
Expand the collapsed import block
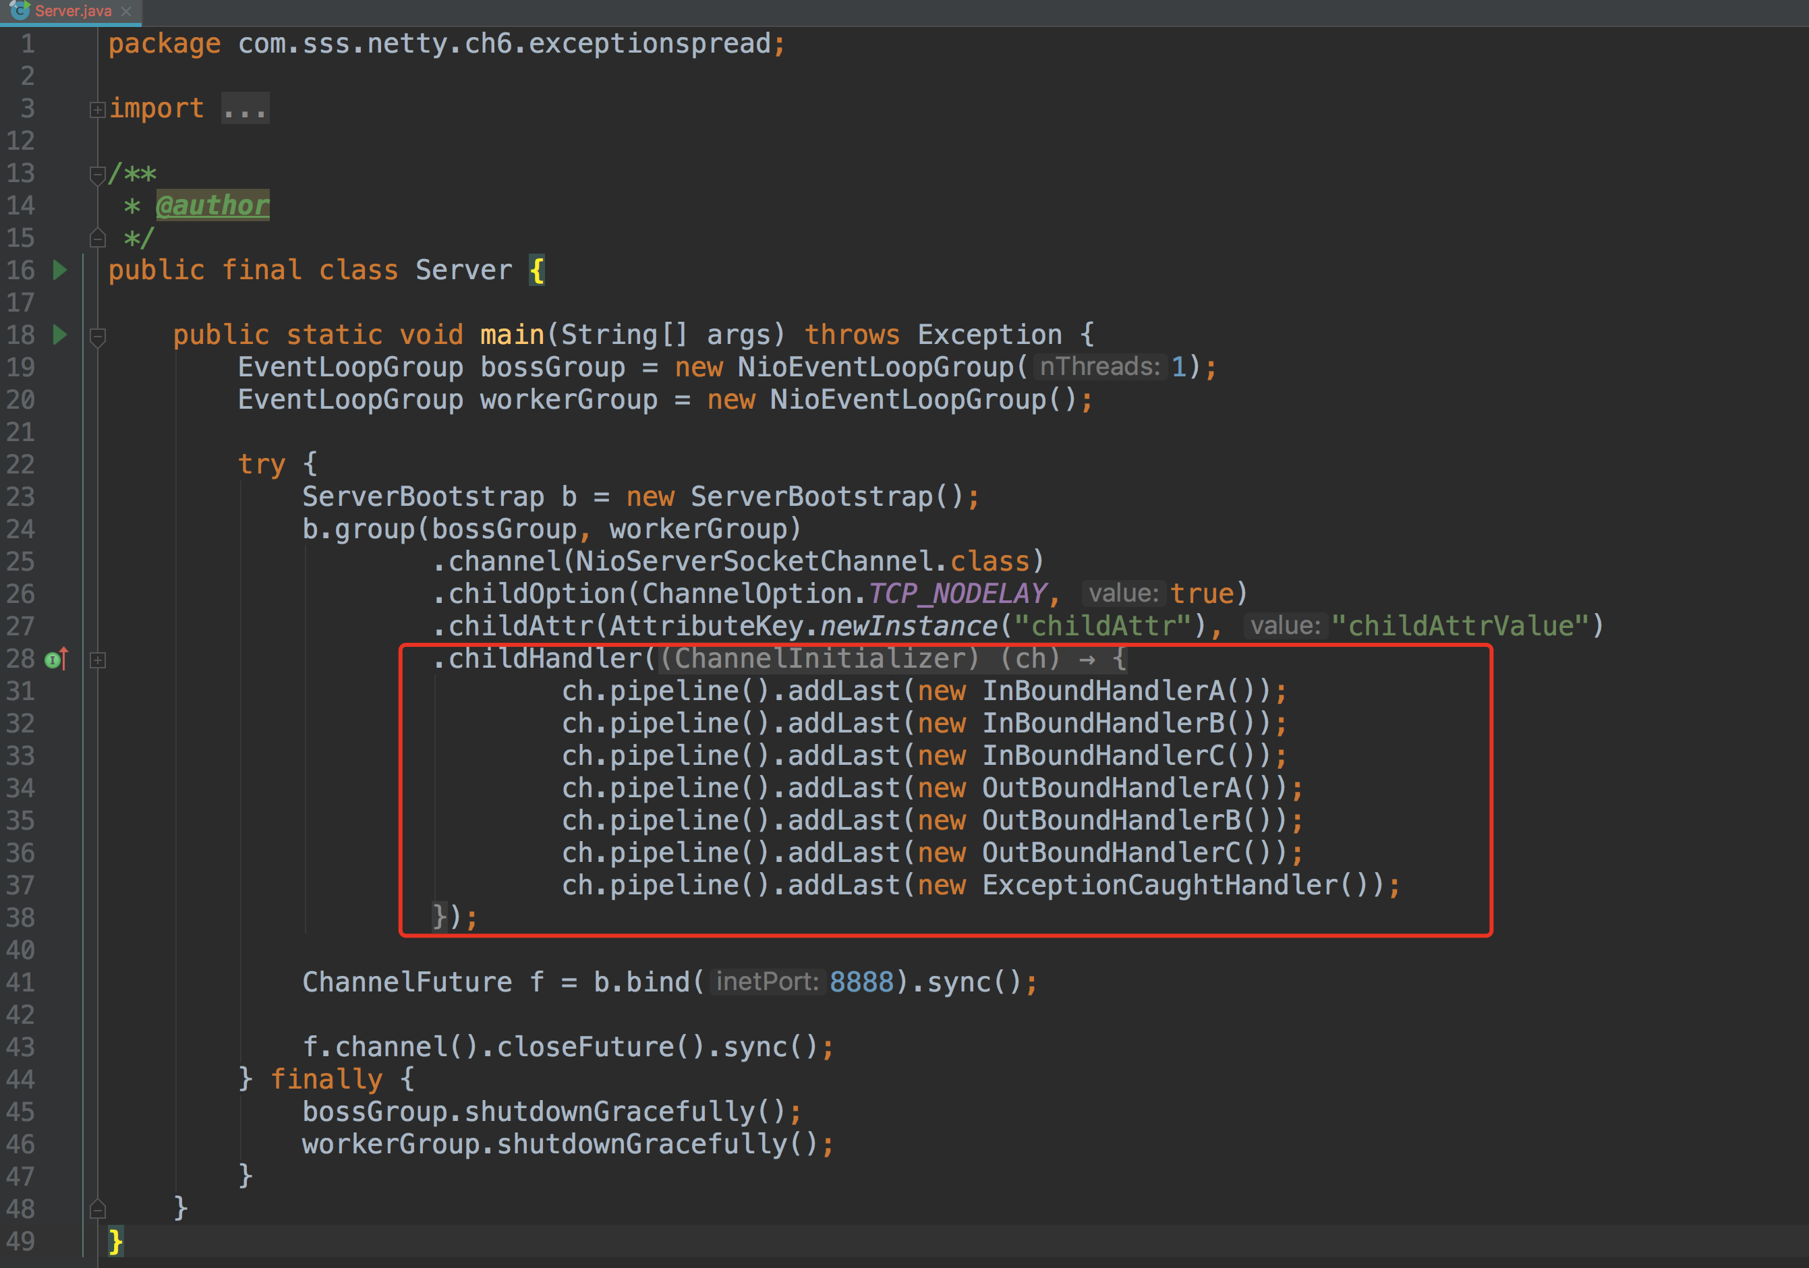click(x=98, y=109)
